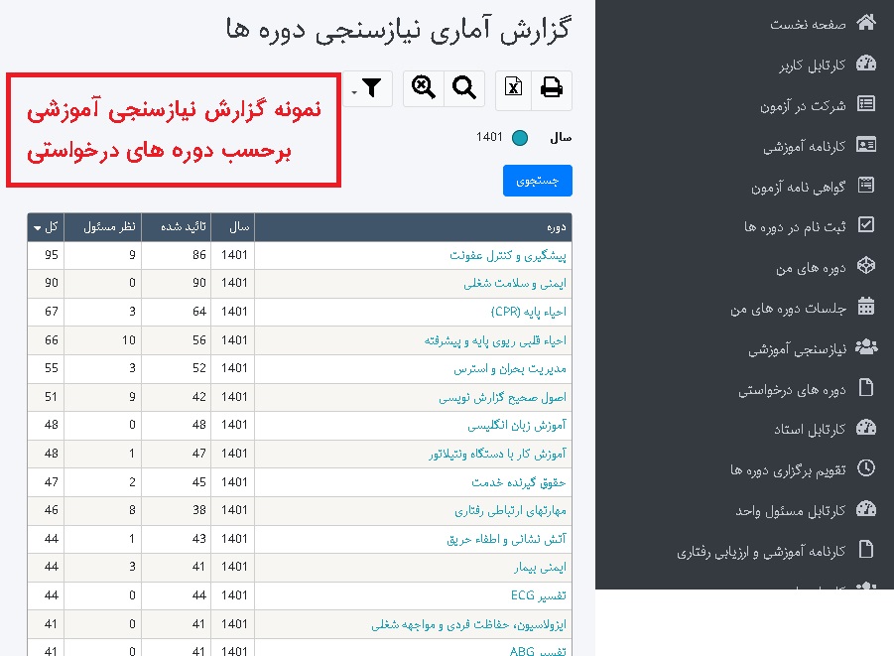This screenshot has width=894, height=656.
Task: Click clock icon for تقویم برگزاری دوره ها
Action: 866,468
